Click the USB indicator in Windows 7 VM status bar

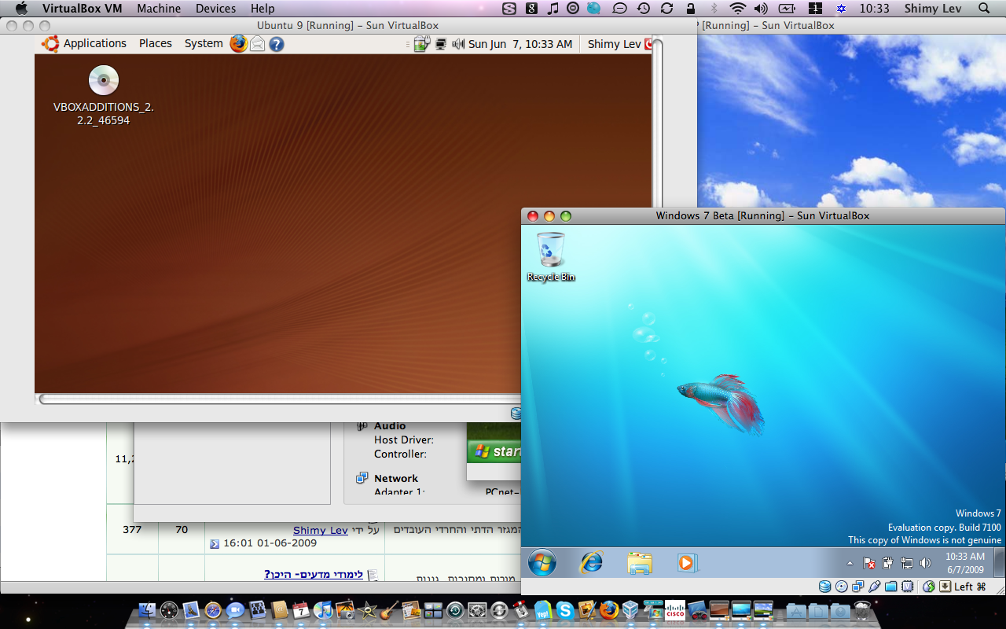click(x=875, y=587)
